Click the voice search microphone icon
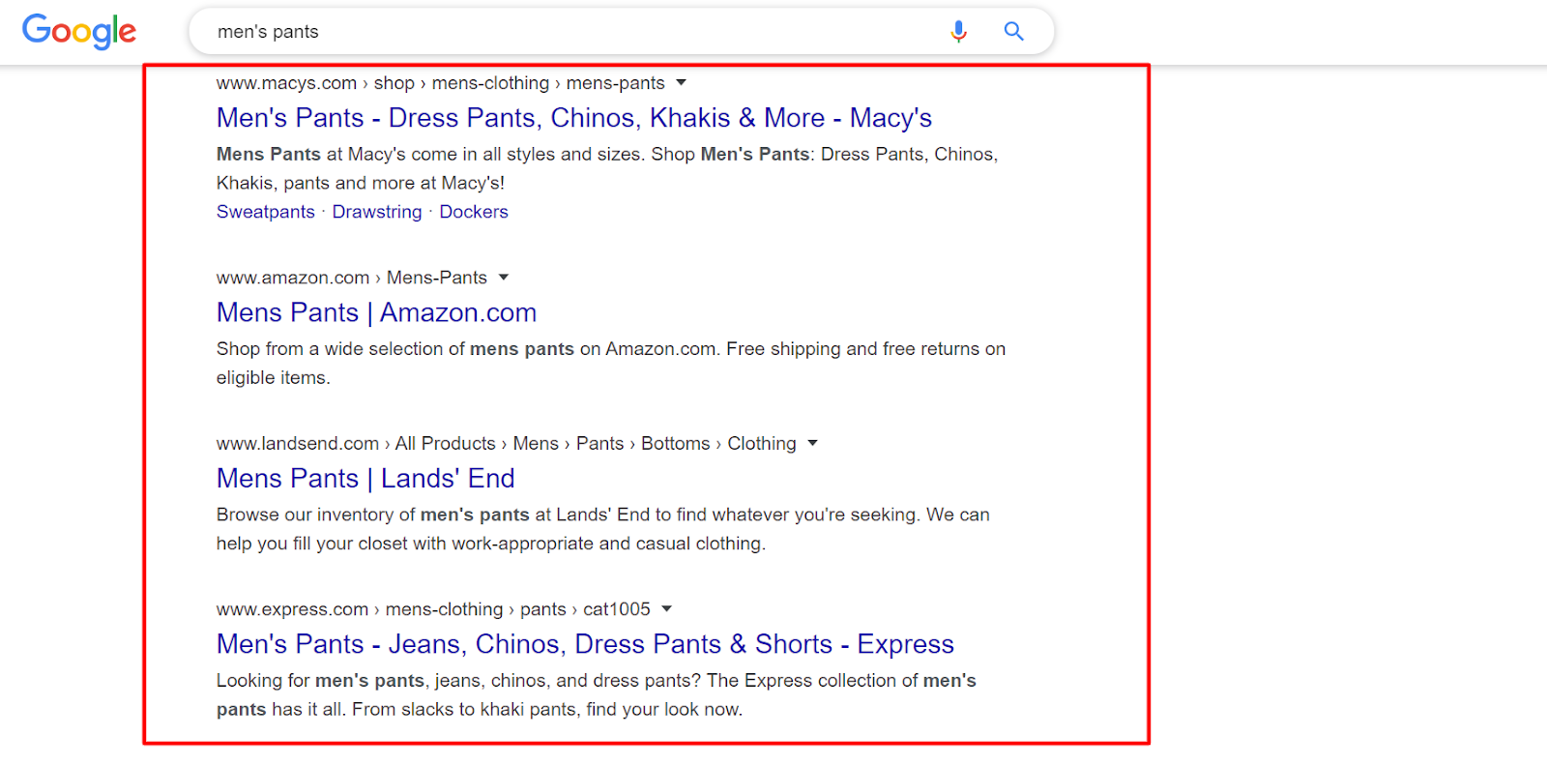The width and height of the screenshot is (1547, 766). point(958,31)
